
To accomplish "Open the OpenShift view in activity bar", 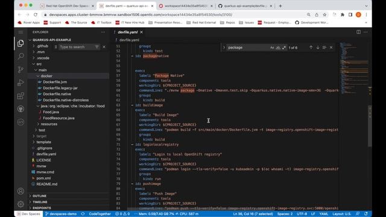I will pos(21,122).
